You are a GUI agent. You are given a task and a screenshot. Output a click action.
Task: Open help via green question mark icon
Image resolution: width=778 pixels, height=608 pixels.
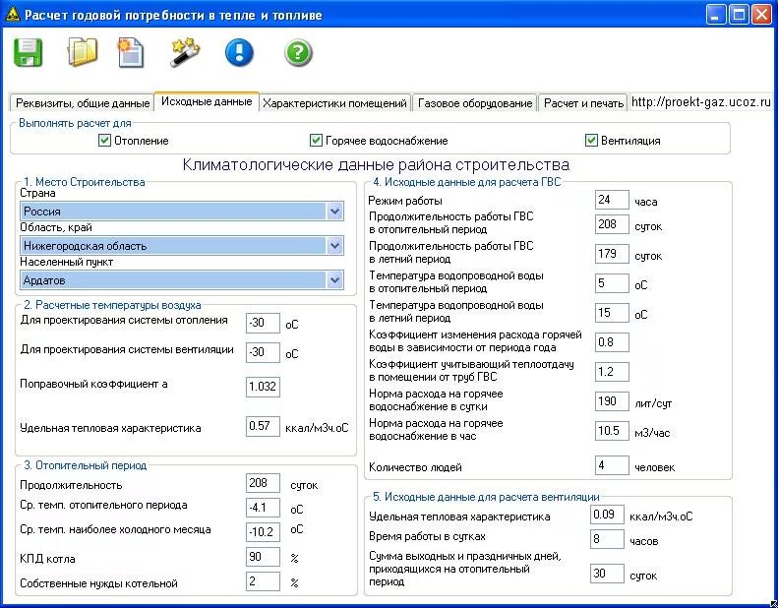point(298,52)
